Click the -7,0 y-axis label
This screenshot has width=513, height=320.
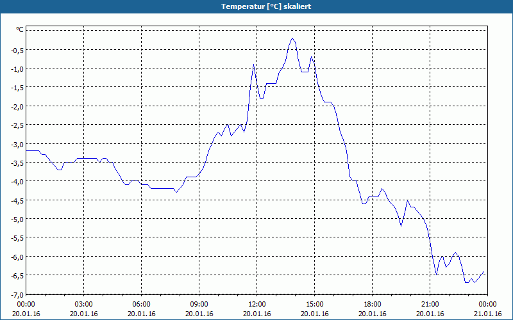(x=18, y=295)
